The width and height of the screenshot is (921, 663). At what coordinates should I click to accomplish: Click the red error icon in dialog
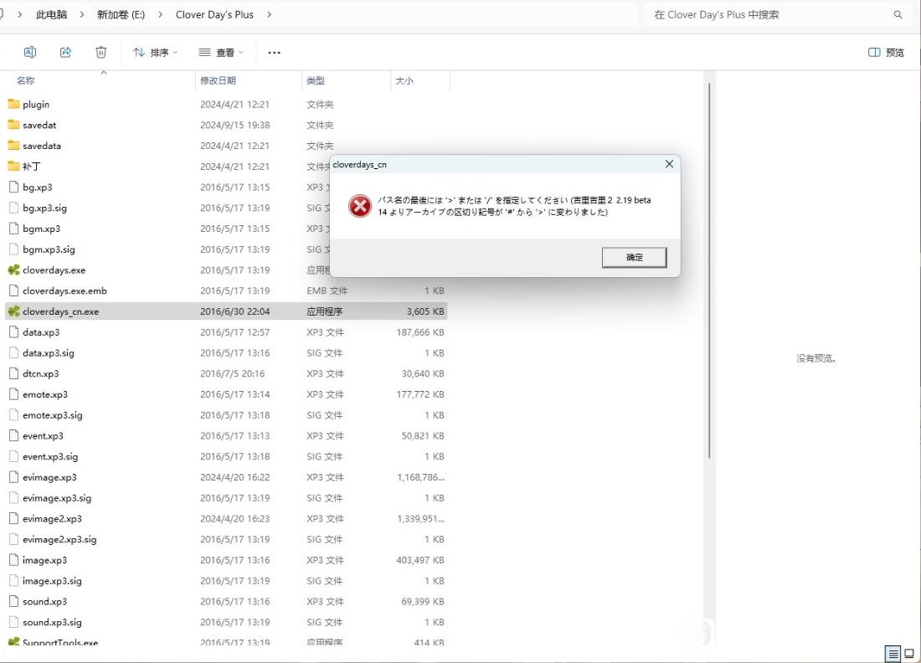[360, 206]
